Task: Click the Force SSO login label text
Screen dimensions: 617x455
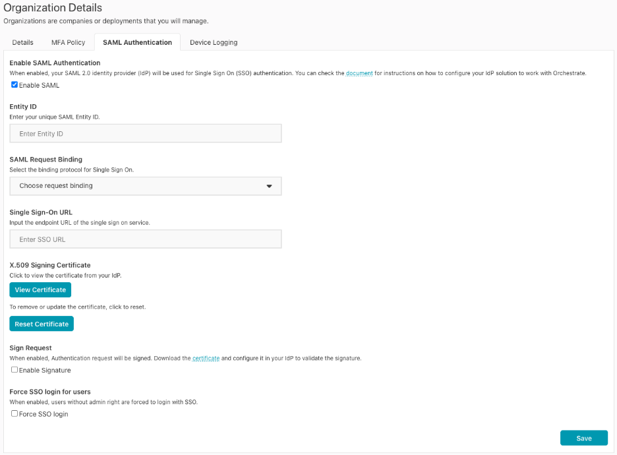Action: tap(44, 414)
